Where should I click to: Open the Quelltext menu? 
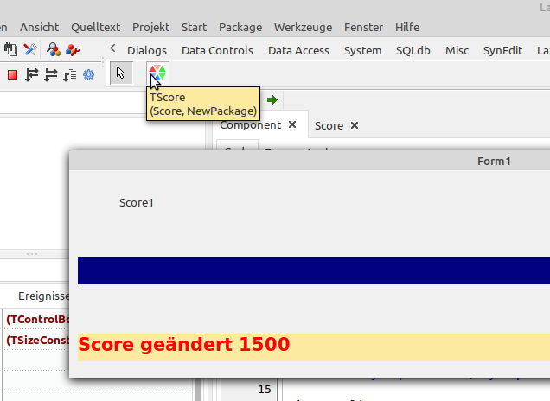95,27
